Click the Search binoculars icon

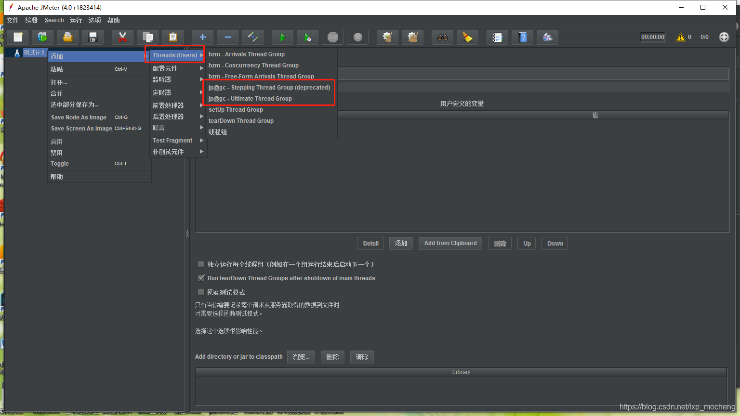coord(442,37)
